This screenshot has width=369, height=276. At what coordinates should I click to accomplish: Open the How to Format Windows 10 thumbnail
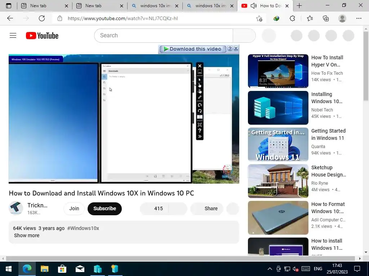(278, 218)
